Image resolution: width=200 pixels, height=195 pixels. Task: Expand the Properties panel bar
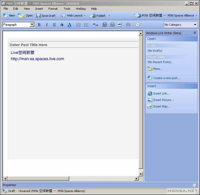[x=100, y=185]
